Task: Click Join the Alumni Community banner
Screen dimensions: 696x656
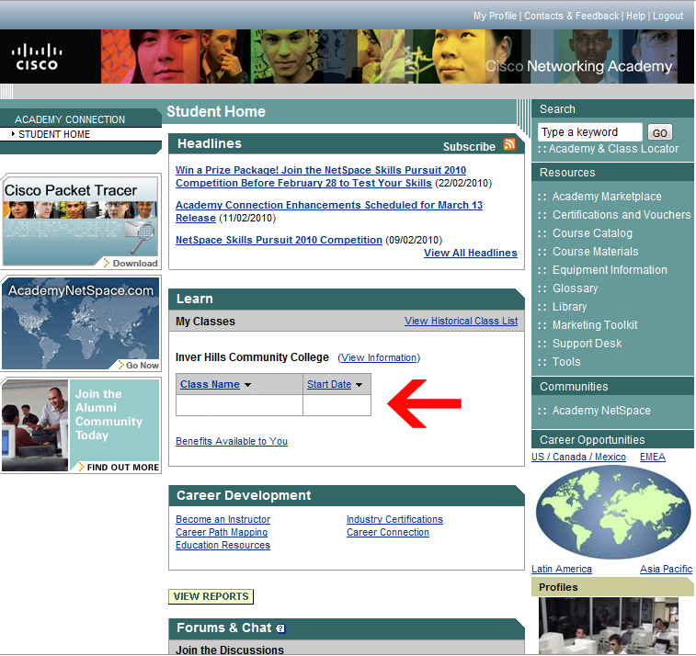Action: (81, 425)
